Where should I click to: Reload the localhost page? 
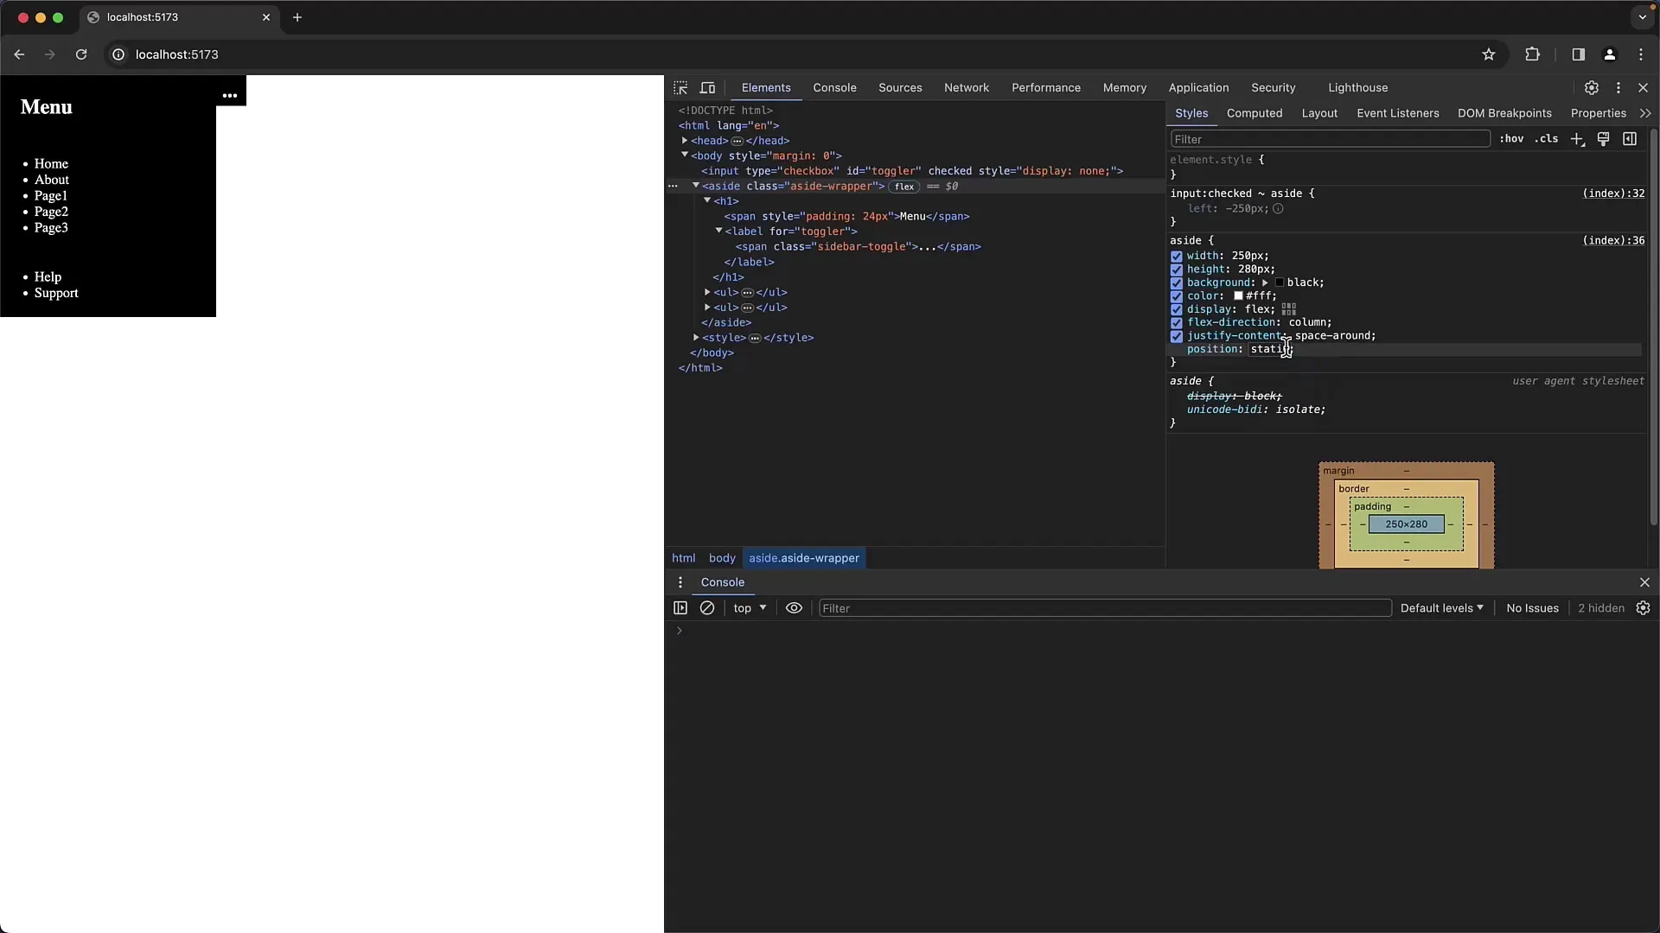(81, 54)
